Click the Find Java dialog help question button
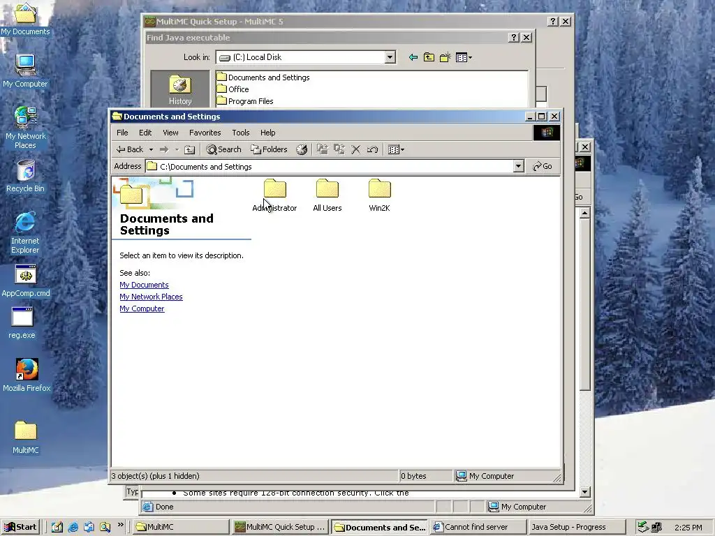The image size is (715, 536). (x=514, y=38)
